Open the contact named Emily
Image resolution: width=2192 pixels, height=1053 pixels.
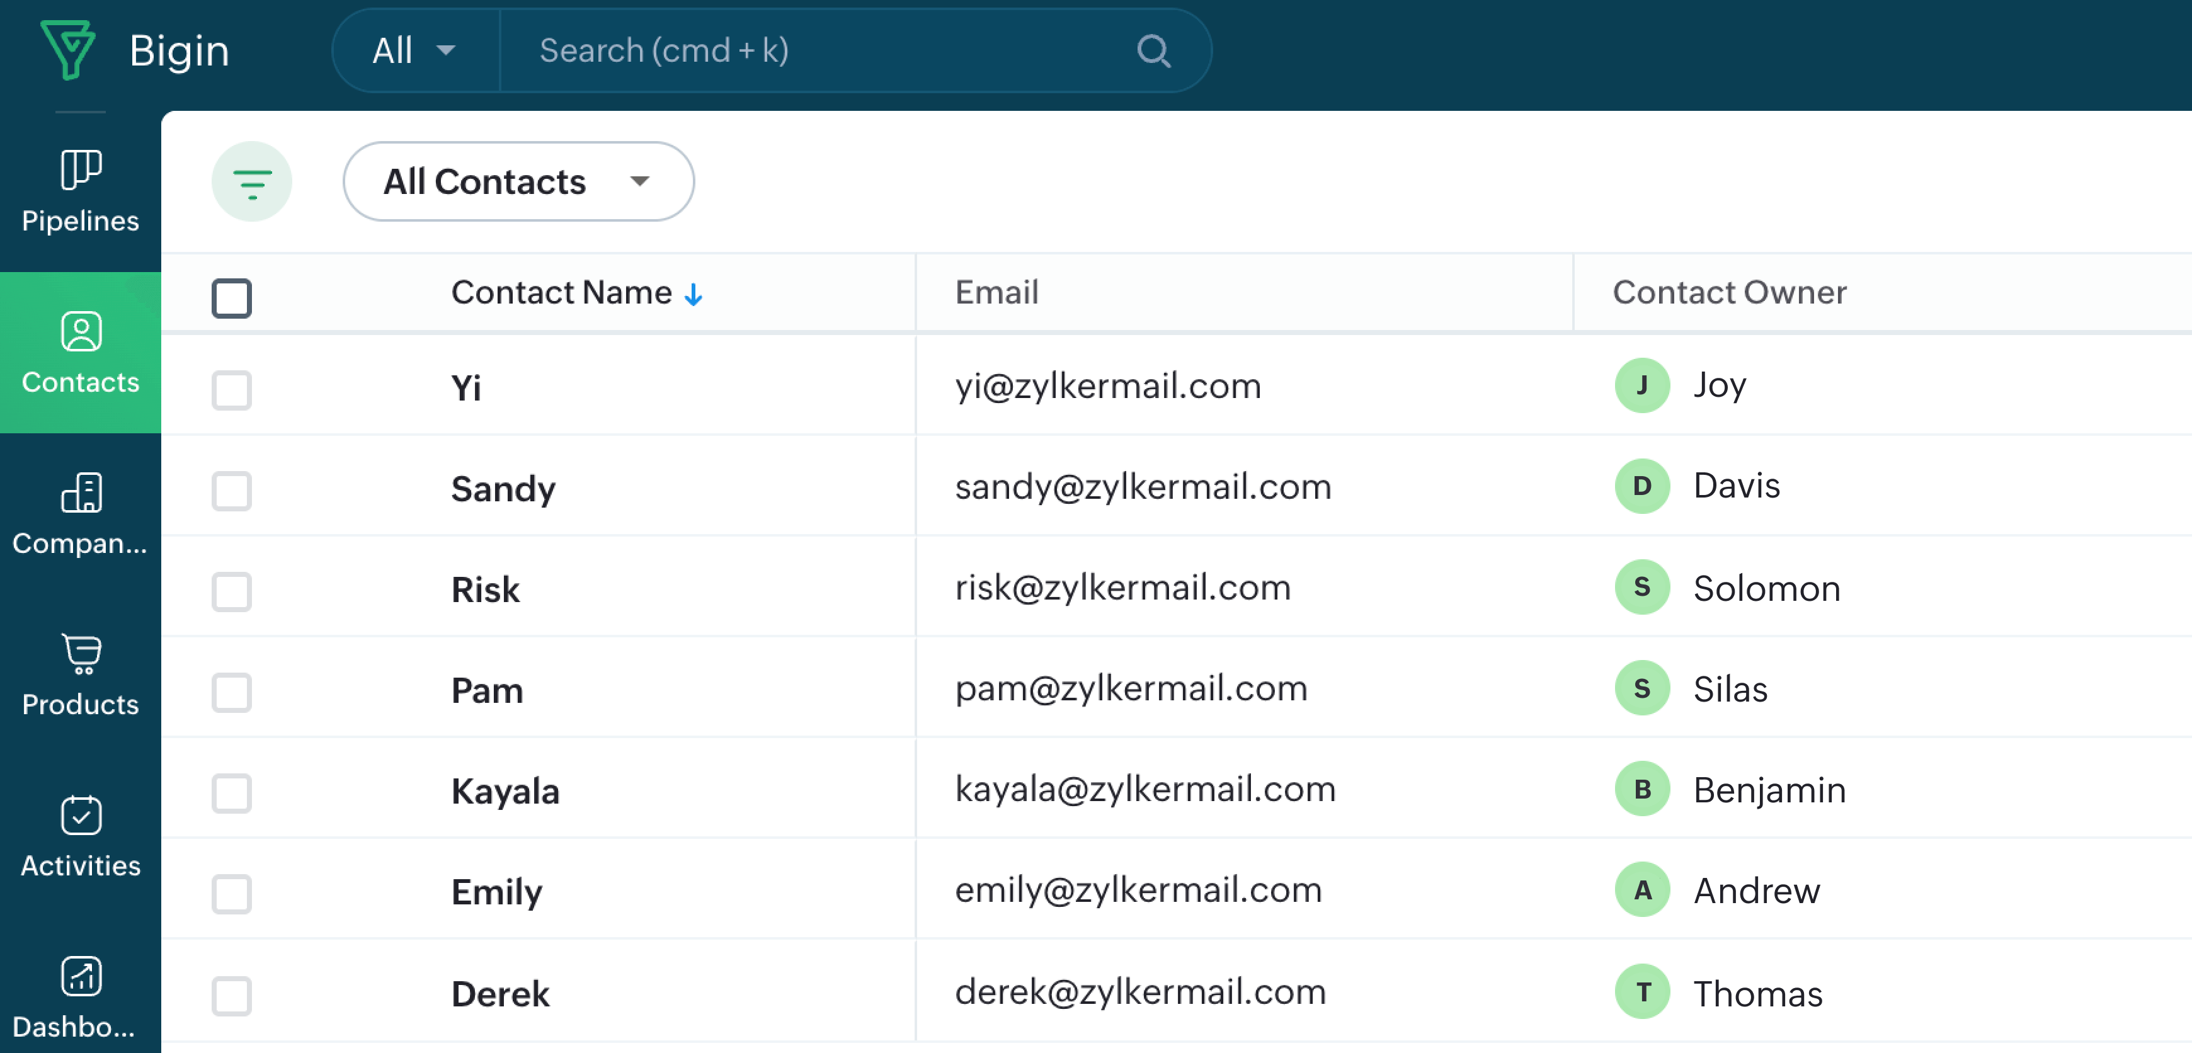point(496,892)
